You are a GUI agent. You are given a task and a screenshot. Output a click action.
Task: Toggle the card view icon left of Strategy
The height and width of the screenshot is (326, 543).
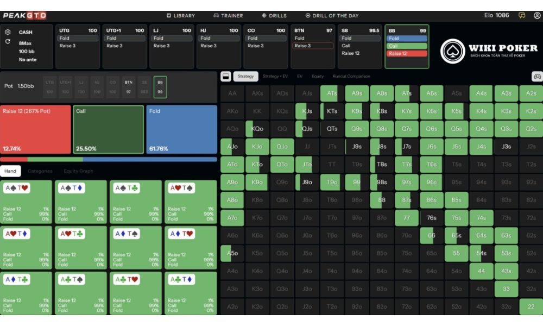tap(226, 77)
